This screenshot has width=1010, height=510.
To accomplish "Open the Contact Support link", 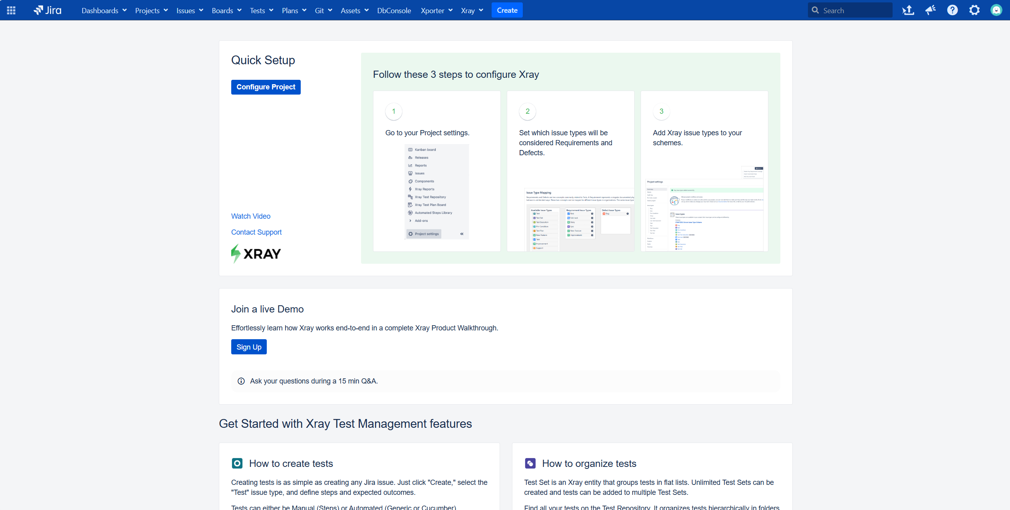I will (x=256, y=232).
